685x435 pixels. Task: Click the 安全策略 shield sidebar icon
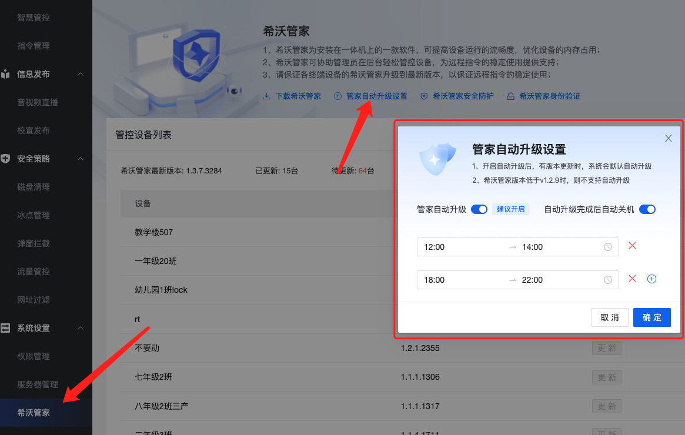(x=5, y=159)
